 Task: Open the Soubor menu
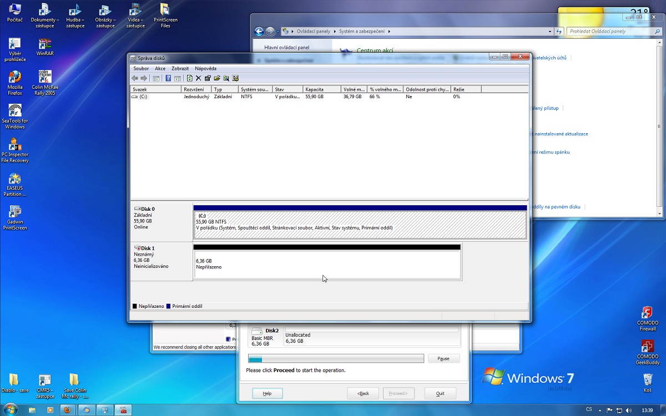click(x=141, y=68)
